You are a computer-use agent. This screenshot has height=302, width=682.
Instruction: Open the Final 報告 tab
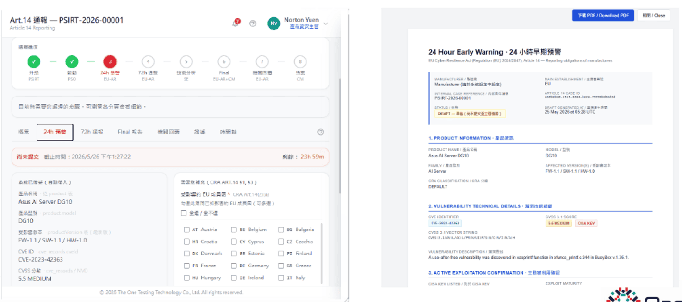[130, 132]
